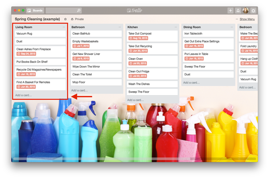Open the Take Out Recycling card

point(152,49)
